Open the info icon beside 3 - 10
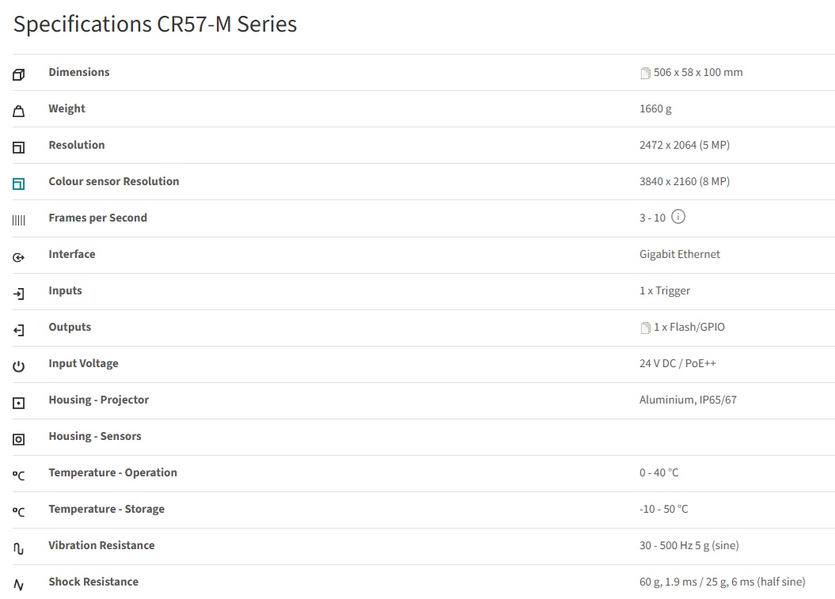The image size is (835, 599). click(x=678, y=217)
